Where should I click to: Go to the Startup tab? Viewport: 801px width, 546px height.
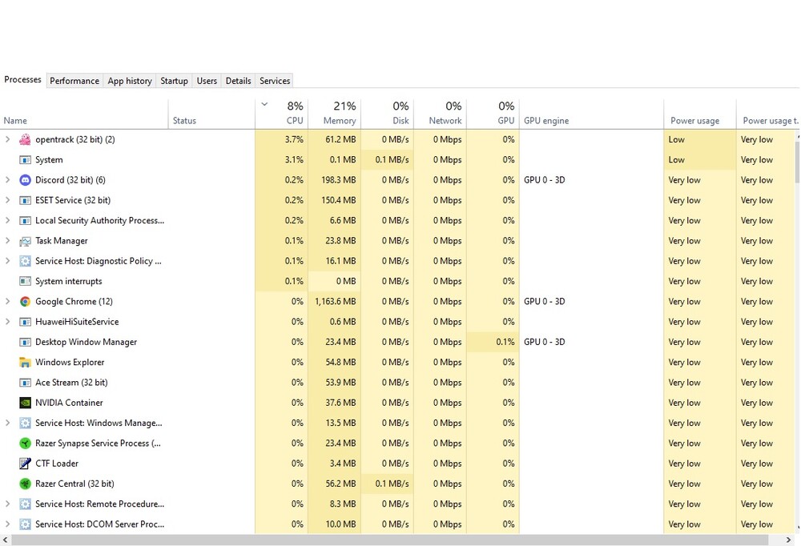(x=174, y=81)
